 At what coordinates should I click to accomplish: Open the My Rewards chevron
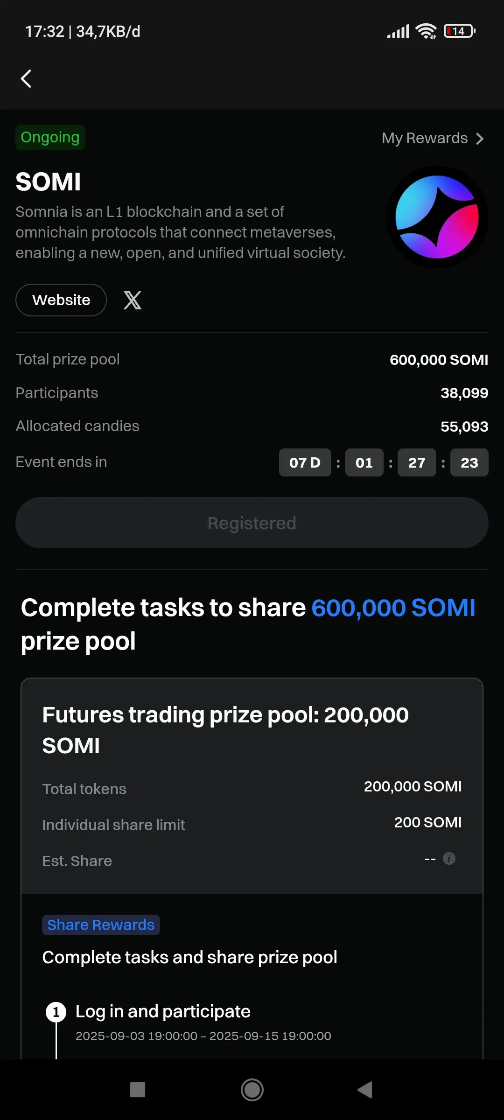pyautogui.click(x=480, y=139)
